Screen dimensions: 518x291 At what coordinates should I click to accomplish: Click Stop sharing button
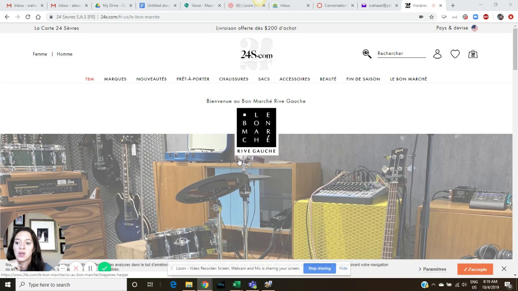pyautogui.click(x=319, y=268)
